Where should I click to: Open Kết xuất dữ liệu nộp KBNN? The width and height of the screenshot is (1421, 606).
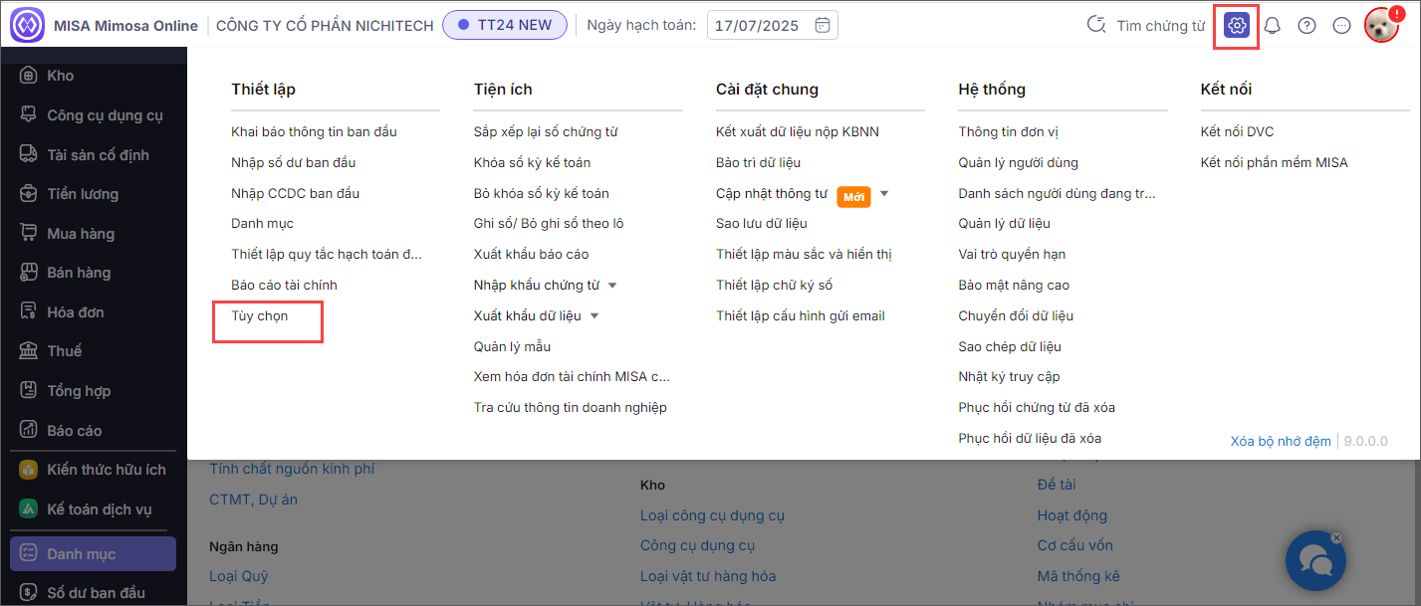798,131
